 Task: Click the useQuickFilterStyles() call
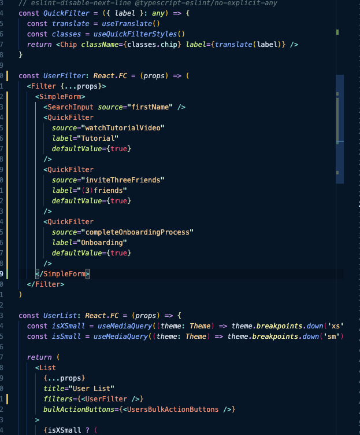(x=139, y=34)
